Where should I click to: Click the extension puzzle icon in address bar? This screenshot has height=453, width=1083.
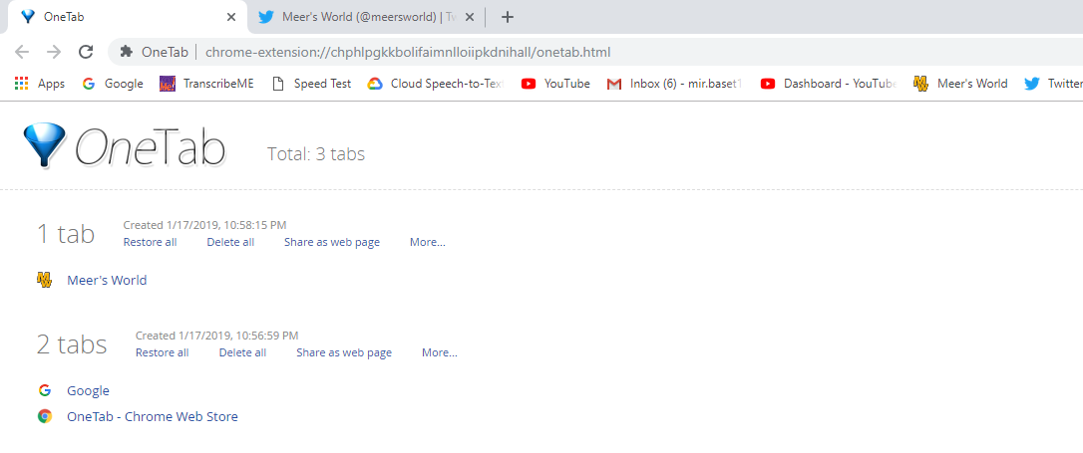(126, 52)
